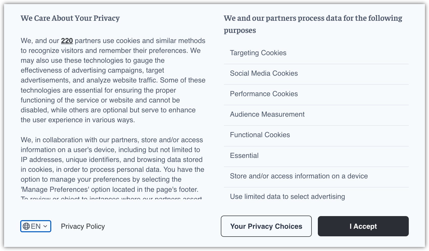Open the EN language selector
The width and height of the screenshot is (429, 251).
click(36, 226)
